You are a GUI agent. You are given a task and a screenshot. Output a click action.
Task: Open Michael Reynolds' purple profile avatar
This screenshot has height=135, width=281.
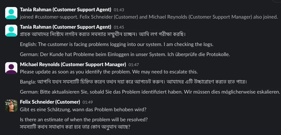tap(11, 68)
